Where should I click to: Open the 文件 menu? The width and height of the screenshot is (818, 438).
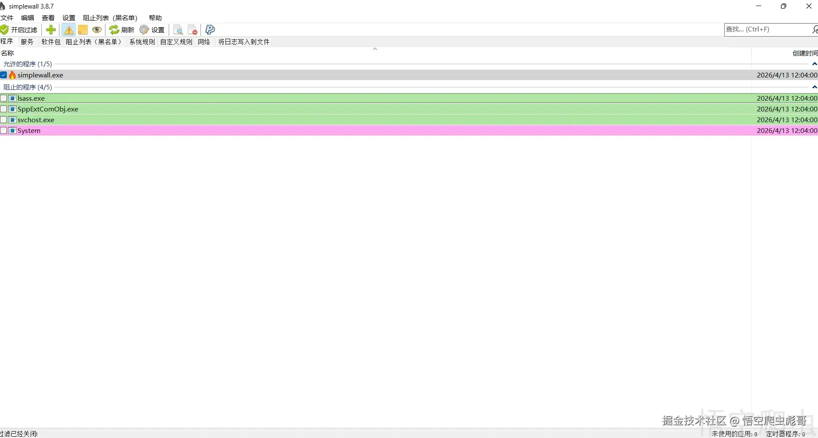(7, 18)
